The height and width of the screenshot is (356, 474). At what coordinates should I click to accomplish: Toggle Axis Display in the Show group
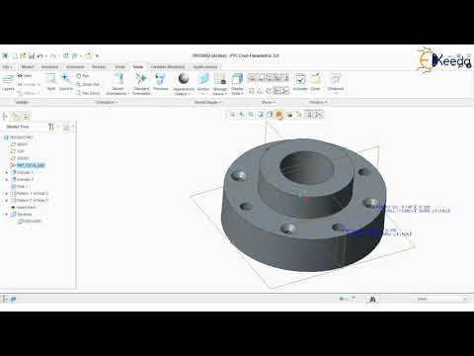tap(260, 90)
